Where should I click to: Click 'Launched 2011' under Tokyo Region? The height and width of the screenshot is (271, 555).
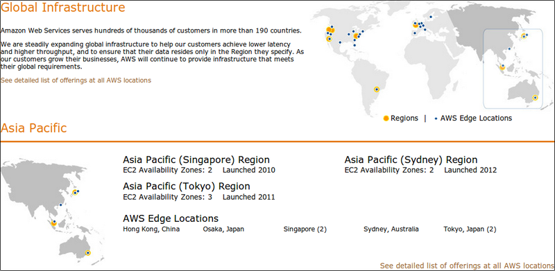[249, 197]
